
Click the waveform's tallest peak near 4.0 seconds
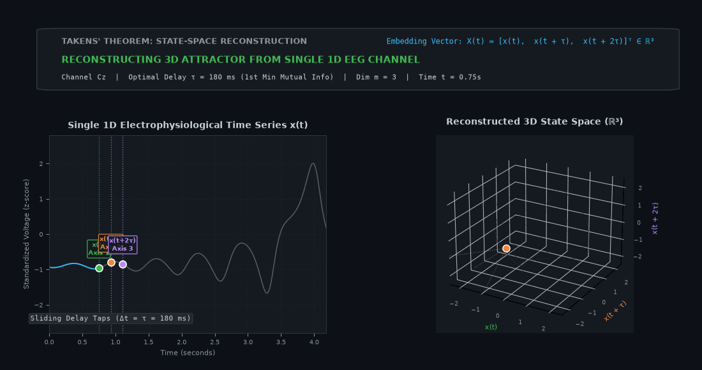313,164
